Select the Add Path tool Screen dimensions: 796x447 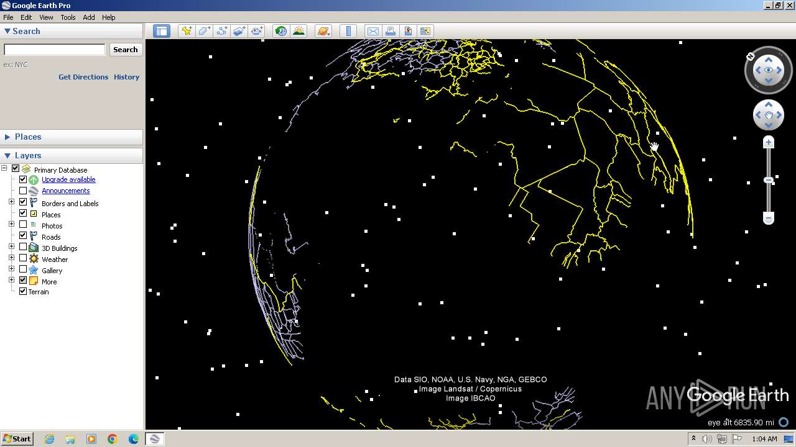[221, 31]
